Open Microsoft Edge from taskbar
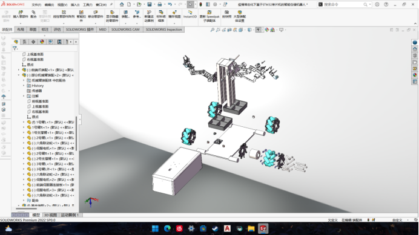Screen dimensions: 419x235 pyautogui.click(x=167, y=228)
